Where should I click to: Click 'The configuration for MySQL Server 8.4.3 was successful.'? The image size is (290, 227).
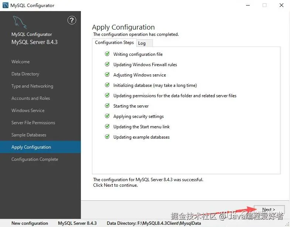(x=148, y=180)
